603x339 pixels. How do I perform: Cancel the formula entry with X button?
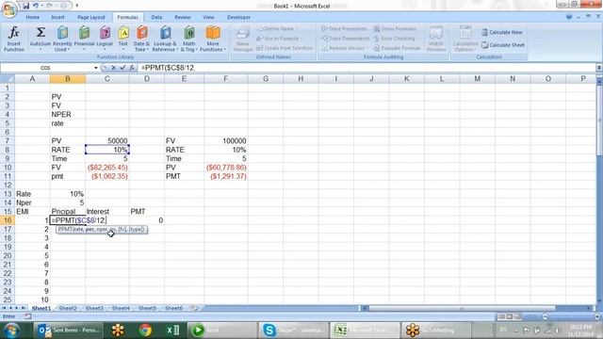tap(113, 68)
